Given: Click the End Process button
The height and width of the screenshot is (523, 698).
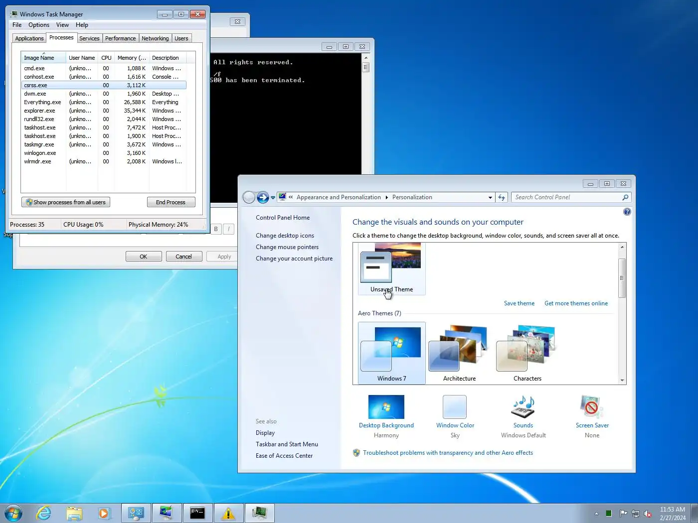Looking at the screenshot, I should pyautogui.click(x=171, y=202).
